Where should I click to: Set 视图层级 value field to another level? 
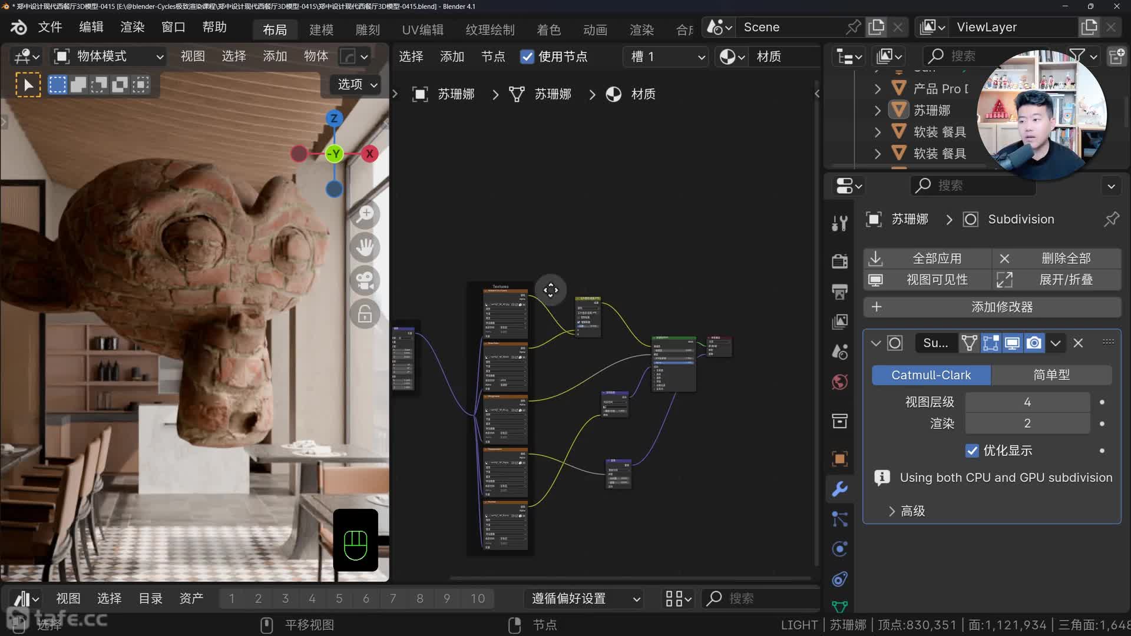[1027, 402]
